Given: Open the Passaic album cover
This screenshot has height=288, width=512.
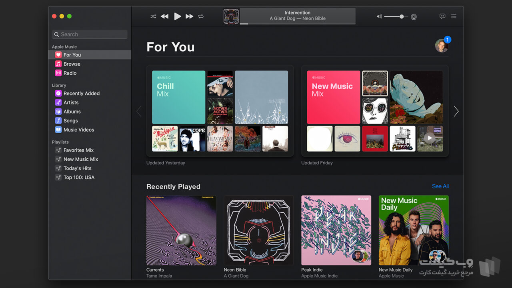Looking at the screenshot, I should tap(402, 139).
